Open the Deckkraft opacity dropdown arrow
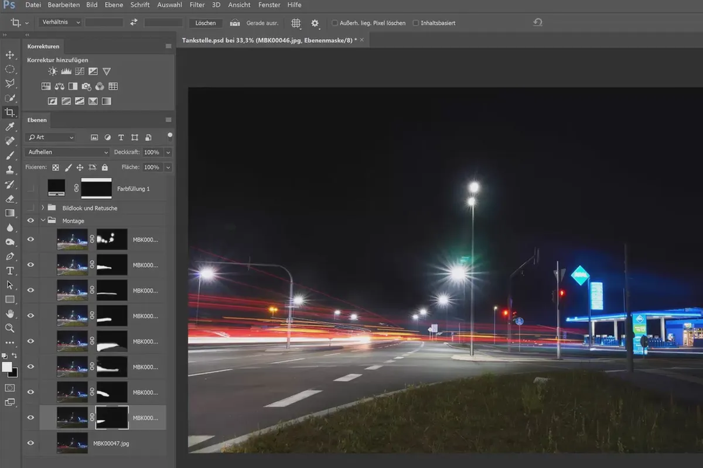Screen dimensions: 703x468 pyautogui.click(x=168, y=152)
